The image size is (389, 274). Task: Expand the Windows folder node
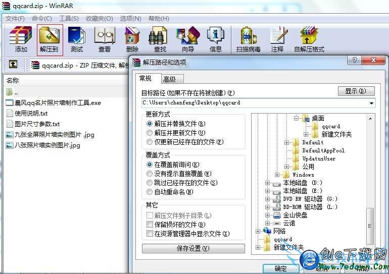coord(277,175)
